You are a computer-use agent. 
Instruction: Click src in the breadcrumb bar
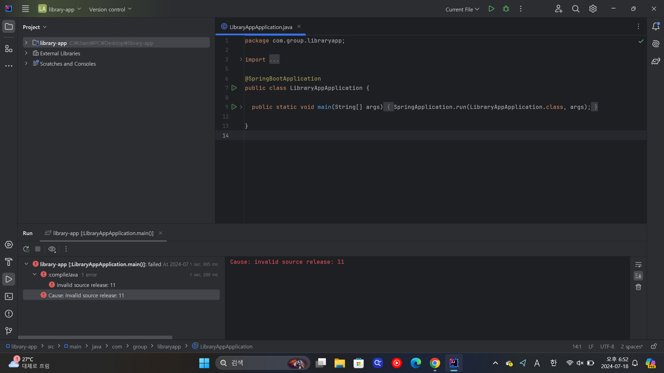[x=51, y=347]
